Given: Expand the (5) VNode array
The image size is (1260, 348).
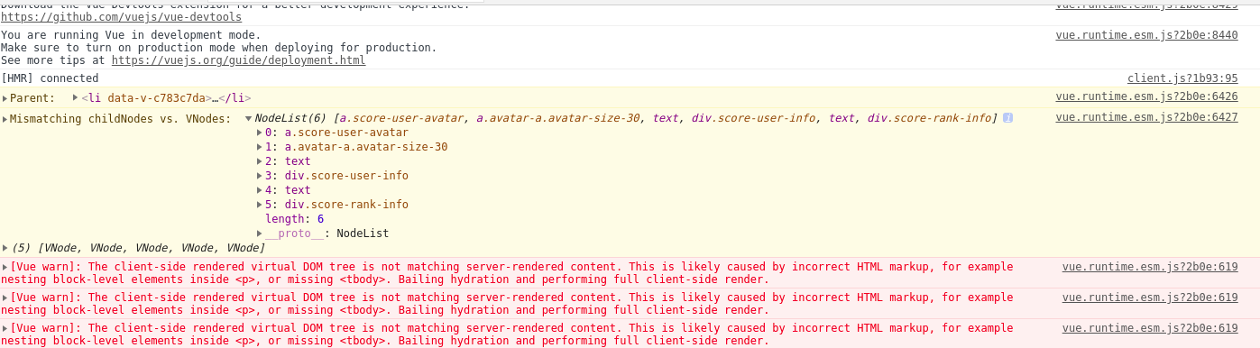Looking at the screenshot, I should click(x=5, y=248).
